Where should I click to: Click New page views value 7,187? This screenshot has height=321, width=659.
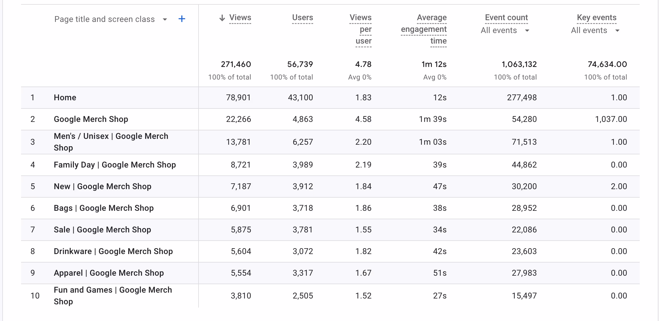(x=241, y=187)
